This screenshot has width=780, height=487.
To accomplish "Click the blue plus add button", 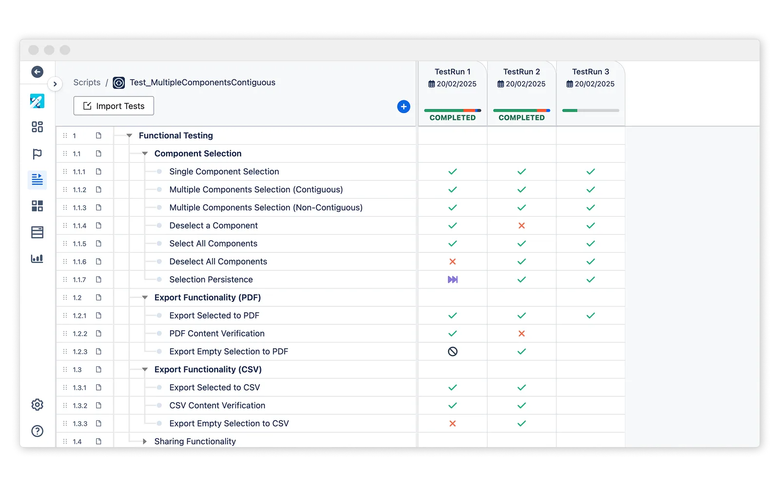I will (404, 107).
